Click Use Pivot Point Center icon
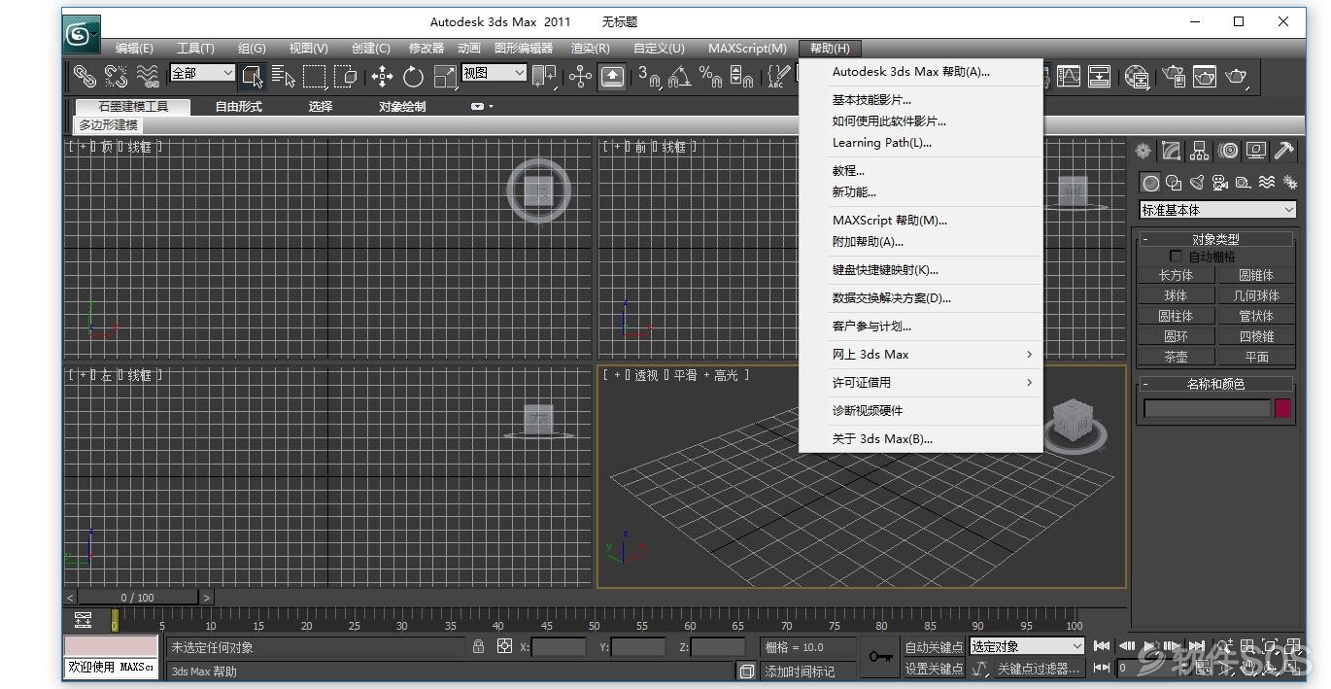Screen dimensions: 1331x689 544,76
